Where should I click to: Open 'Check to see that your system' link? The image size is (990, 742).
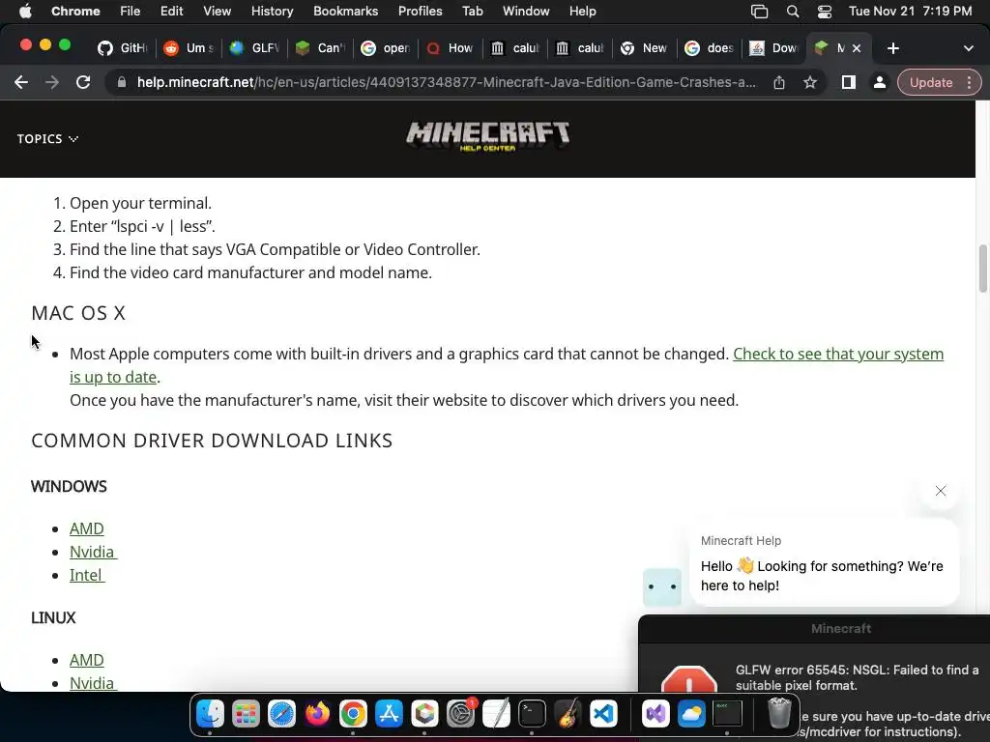[x=838, y=354]
